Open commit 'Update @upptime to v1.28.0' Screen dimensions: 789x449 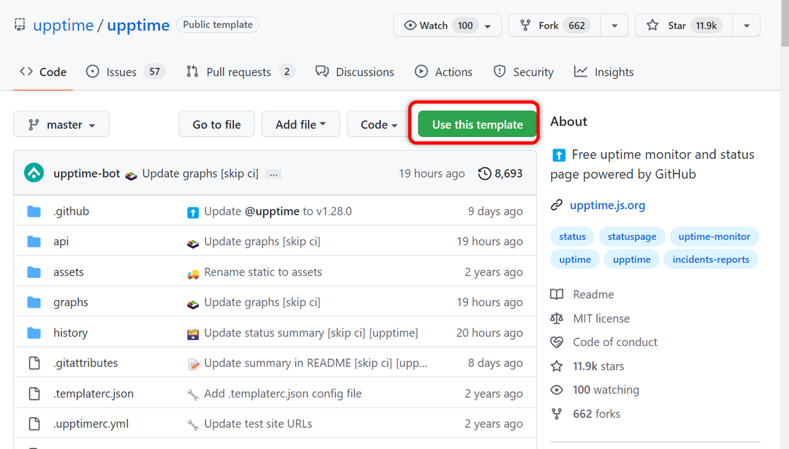click(x=278, y=211)
